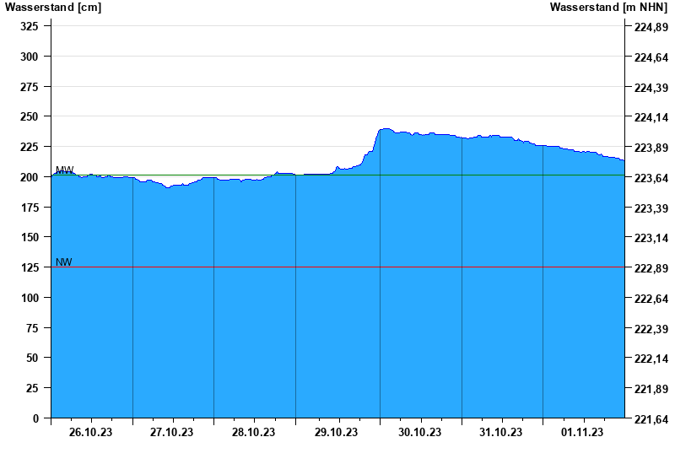Click the 223,89 value on right axis
The height and width of the screenshot is (464, 675).
[x=651, y=148]
